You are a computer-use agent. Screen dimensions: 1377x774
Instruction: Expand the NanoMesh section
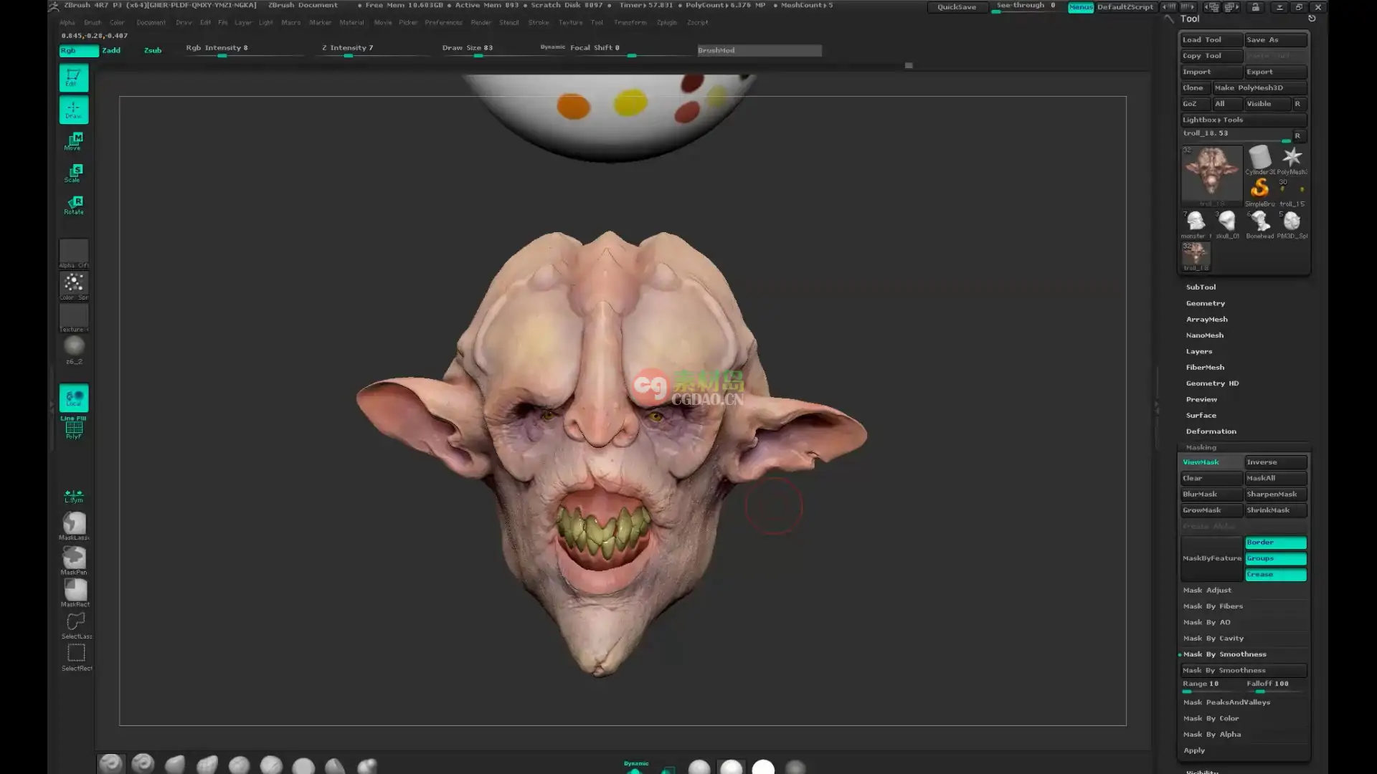[x=1204, y=335]
